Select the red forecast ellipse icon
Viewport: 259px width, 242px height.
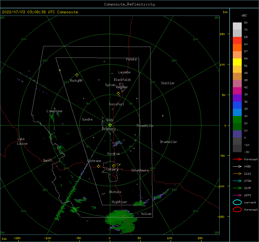coord(237,209)
